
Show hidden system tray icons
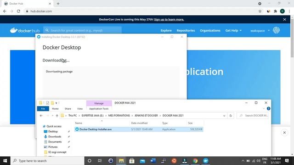coord(243,161)
